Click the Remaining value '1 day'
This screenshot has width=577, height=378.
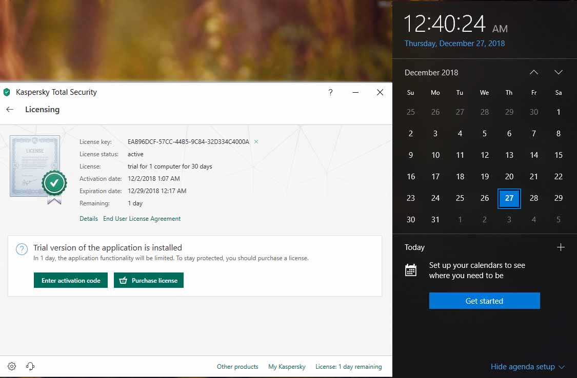pos(135,203)
